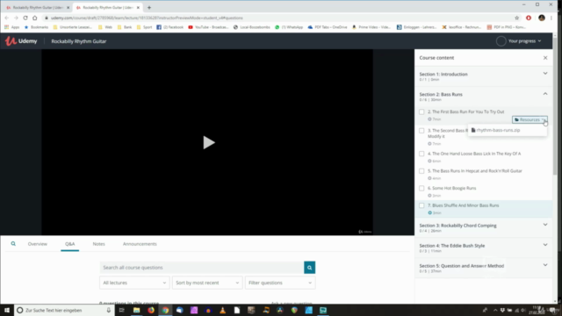Select the Q&A tab
Viewport: 562px width, 316px height.
pyautogui.click(x=70, y=244)
